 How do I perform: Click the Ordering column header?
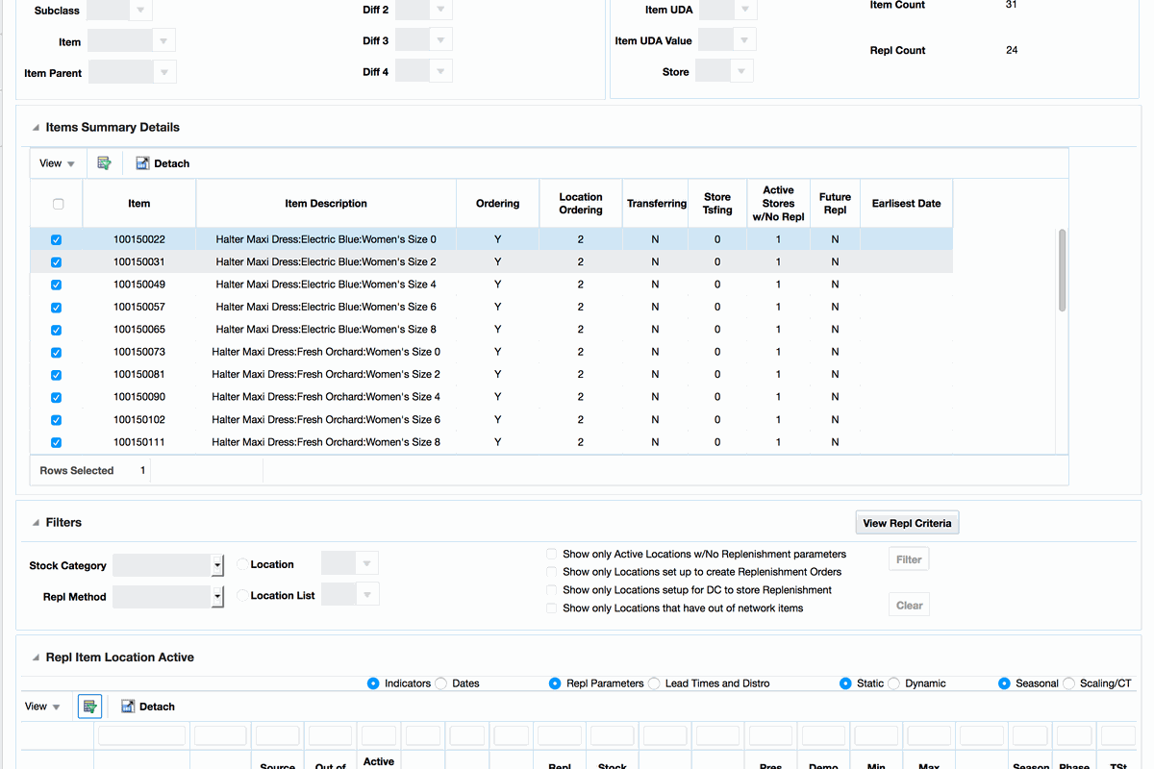497,204
